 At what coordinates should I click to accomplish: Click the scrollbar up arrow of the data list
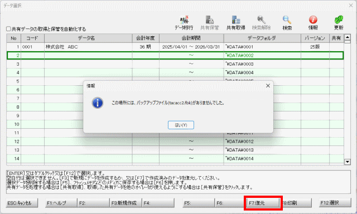tap(347, 37)
